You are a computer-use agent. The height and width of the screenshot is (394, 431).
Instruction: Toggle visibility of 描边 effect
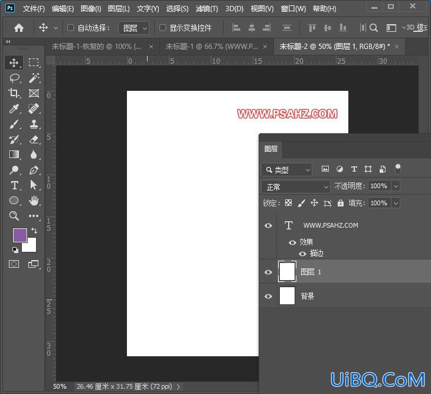(302, 254)
